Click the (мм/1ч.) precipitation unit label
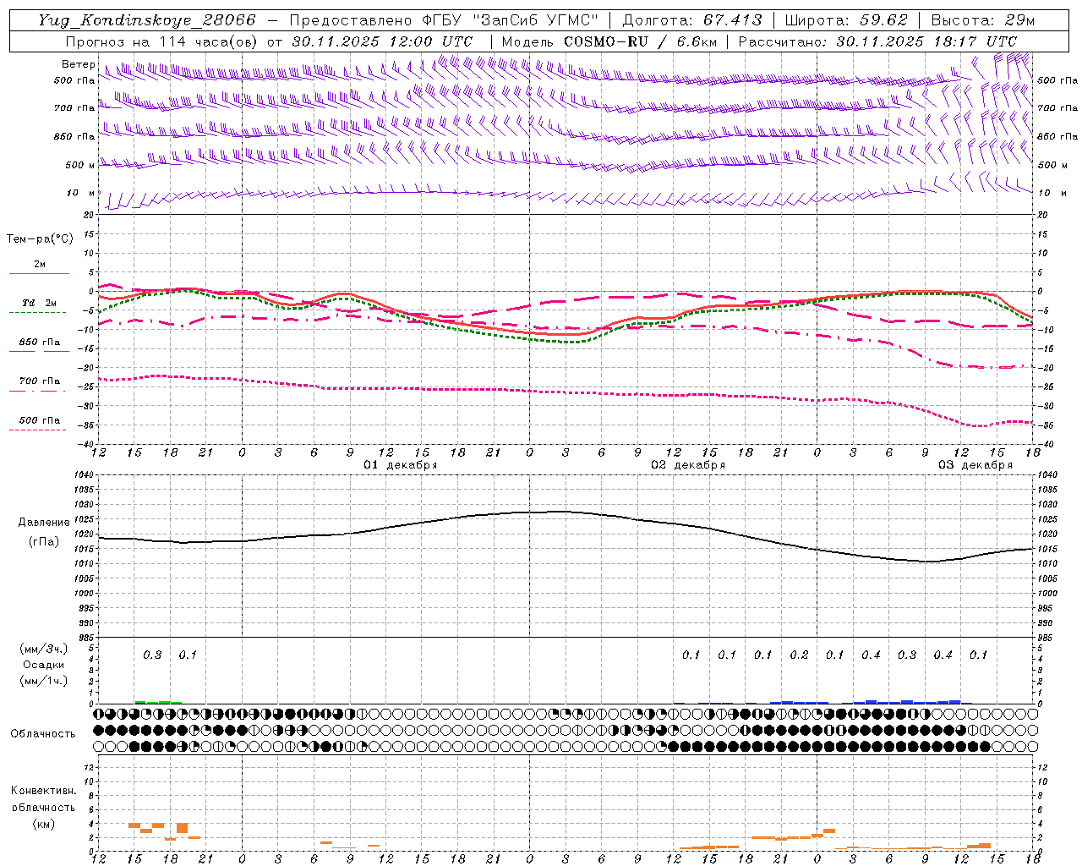 tap(44, 681)
